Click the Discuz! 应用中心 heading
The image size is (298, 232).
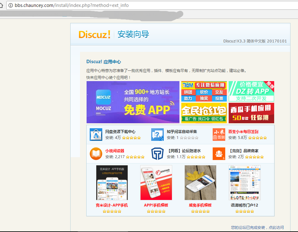(x=104, y=62)
